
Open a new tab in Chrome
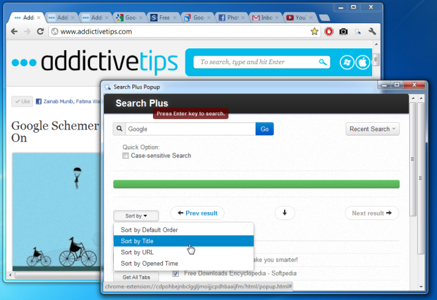click(324, 18)
